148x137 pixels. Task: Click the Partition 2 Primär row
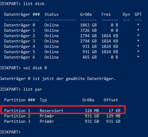coord(62,116)
